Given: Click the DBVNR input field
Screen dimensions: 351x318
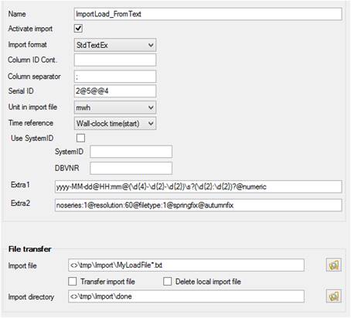Looking at the screenshot, I should click(131, 168).
